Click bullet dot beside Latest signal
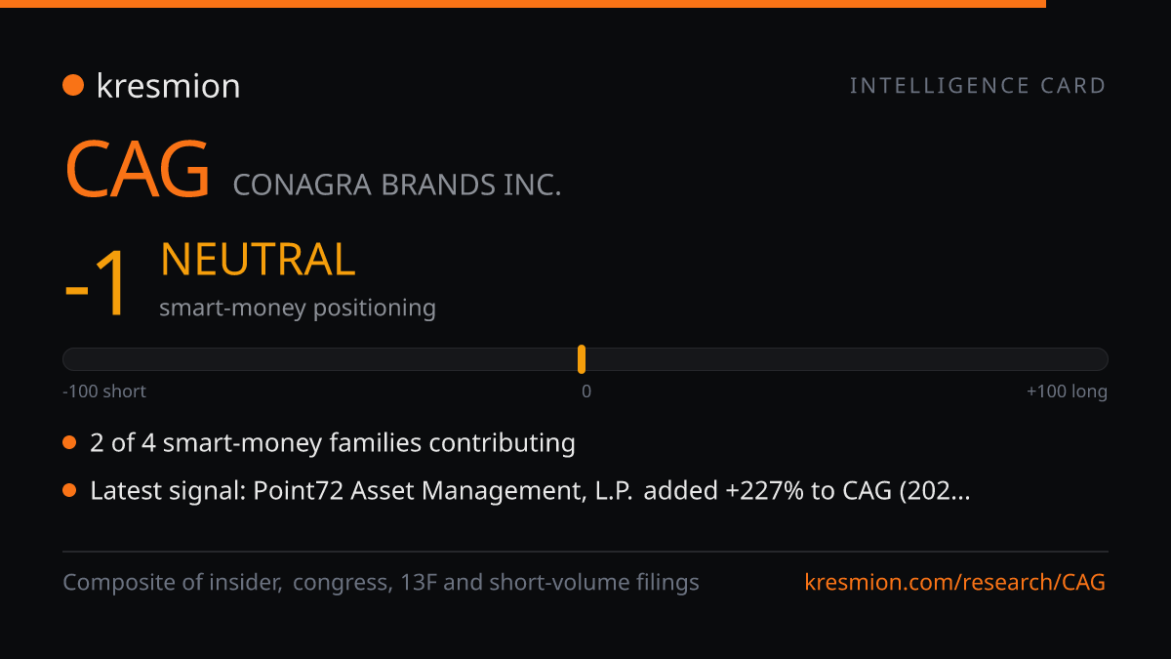Viewport: 1171px width, 659px height. pyautogui.click(x=69, y=491)
